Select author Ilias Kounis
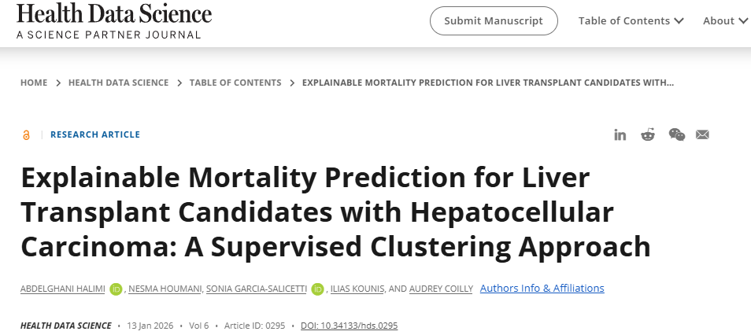 [359, 289]
